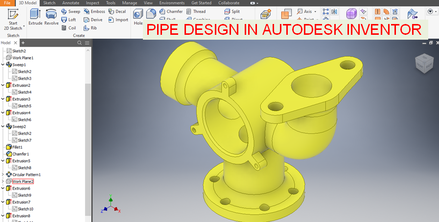Click the Rectangular Pattern icon

(x=325, y=11)
